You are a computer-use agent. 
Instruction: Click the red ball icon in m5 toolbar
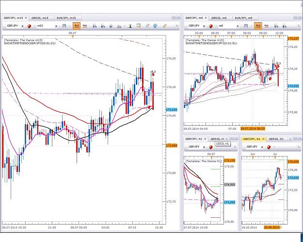(211, 26)
